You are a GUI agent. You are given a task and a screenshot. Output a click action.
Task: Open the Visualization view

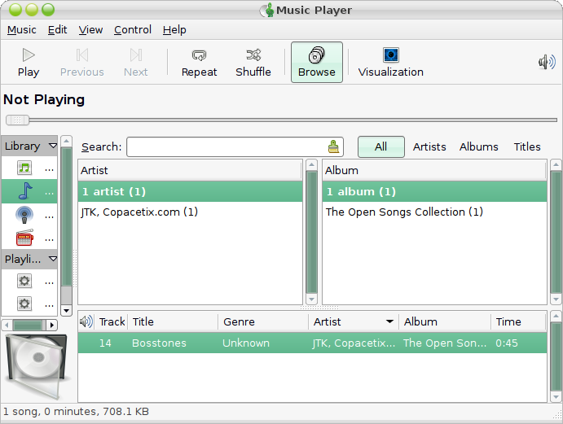[x=390, y=62]
